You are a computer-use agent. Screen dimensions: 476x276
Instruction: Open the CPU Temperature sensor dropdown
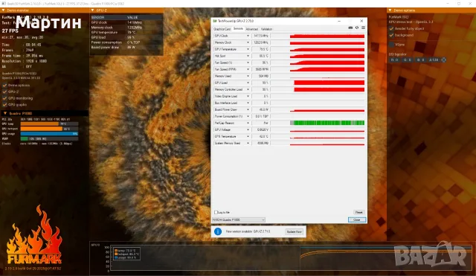(x=248, y=136)
